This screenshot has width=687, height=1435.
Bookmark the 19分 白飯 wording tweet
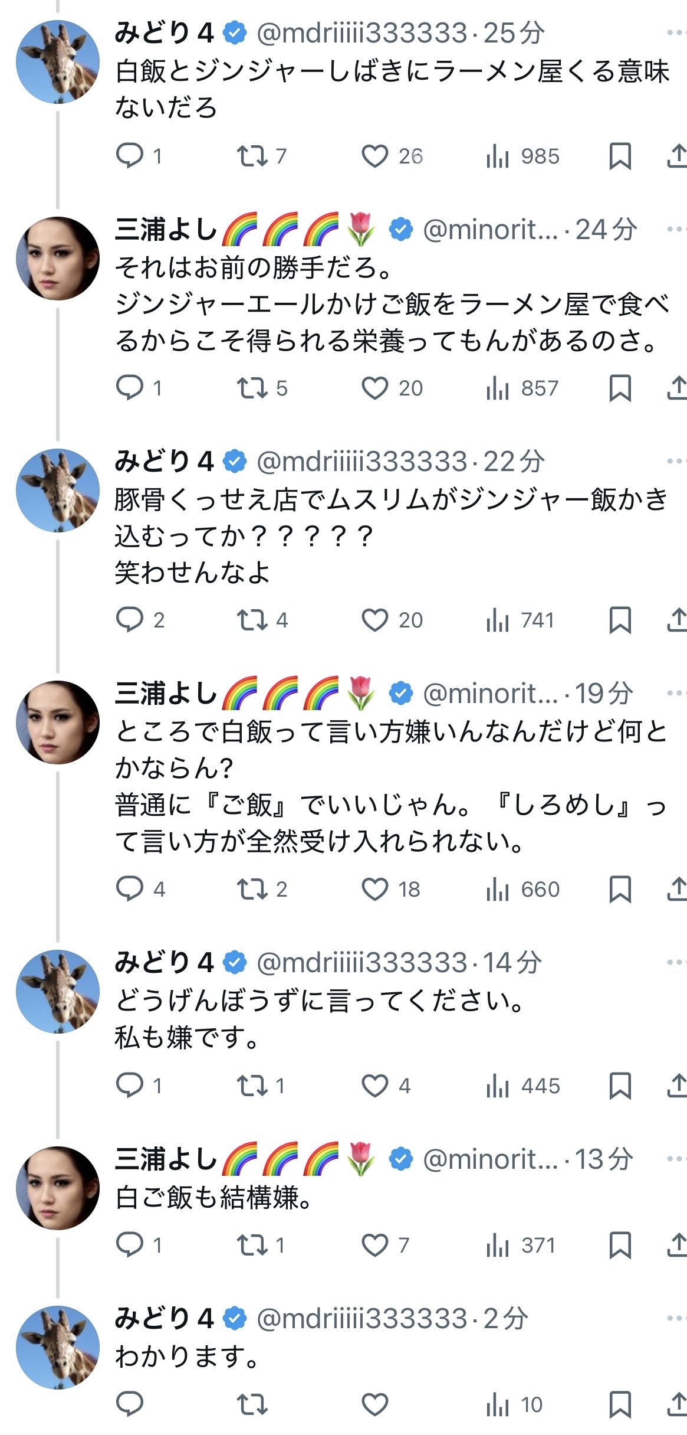(x=620, y=890)
